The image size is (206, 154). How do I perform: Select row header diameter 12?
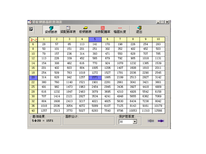(33, 59)
